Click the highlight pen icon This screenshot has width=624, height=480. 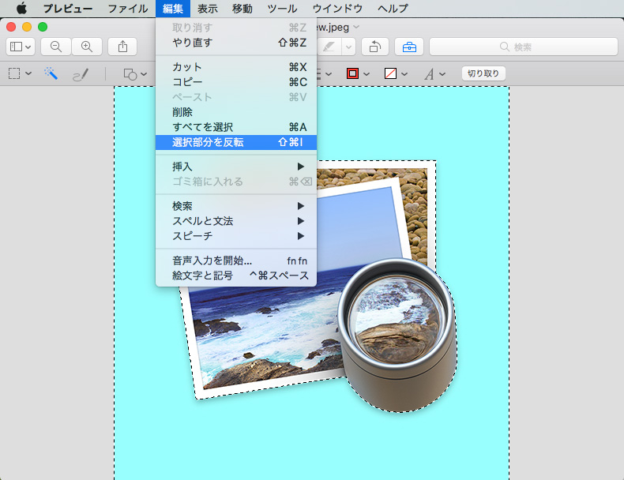(x=329, y=47)
